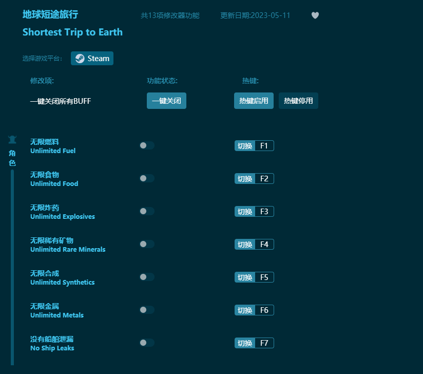423x374 pixels.
Task: Click the 修改项 column header
Action: pyautogui.click(x=42, y=81)
